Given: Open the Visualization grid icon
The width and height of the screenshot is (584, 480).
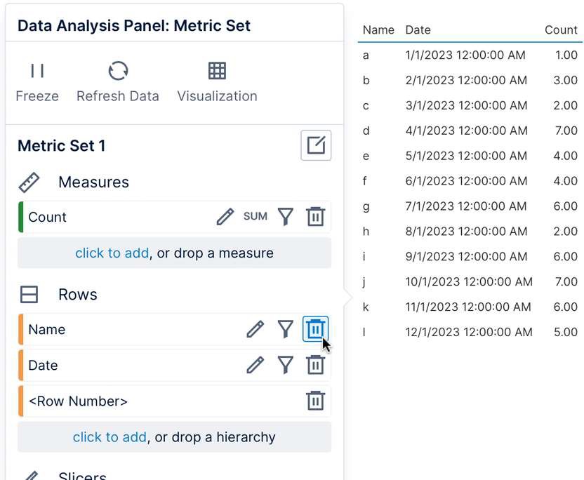Looking at the screenshot, I should (x=217, y=71).
